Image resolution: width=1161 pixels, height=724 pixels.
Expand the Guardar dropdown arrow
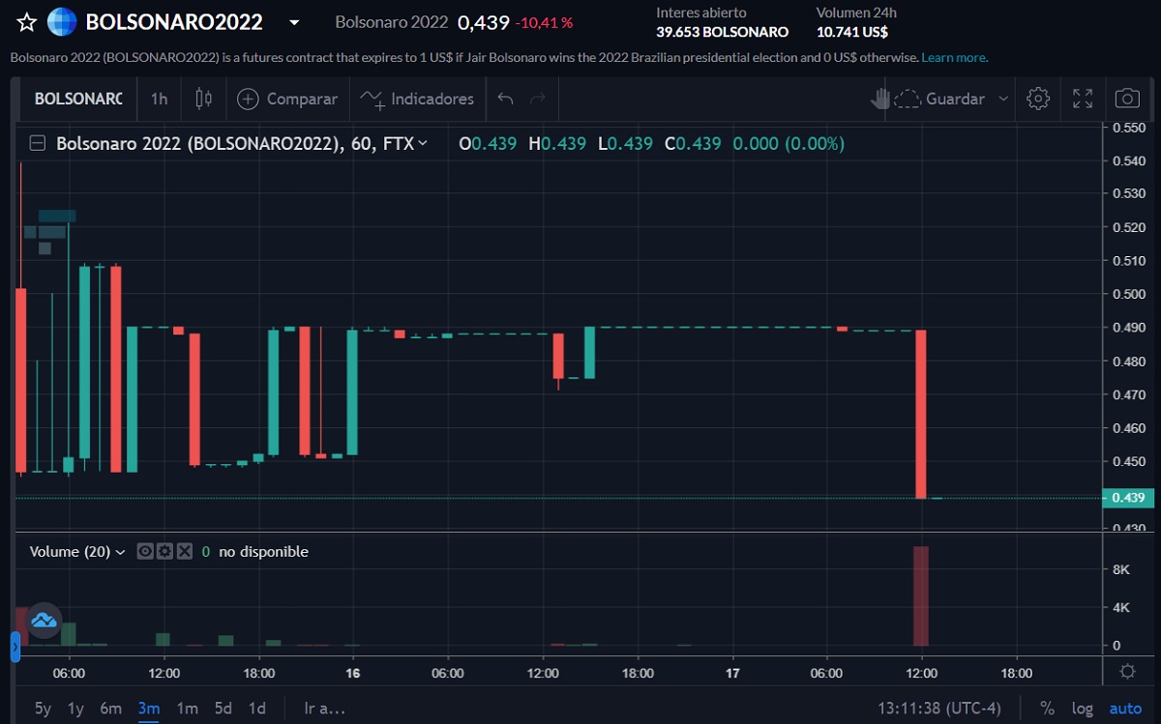pos(1003,99)
